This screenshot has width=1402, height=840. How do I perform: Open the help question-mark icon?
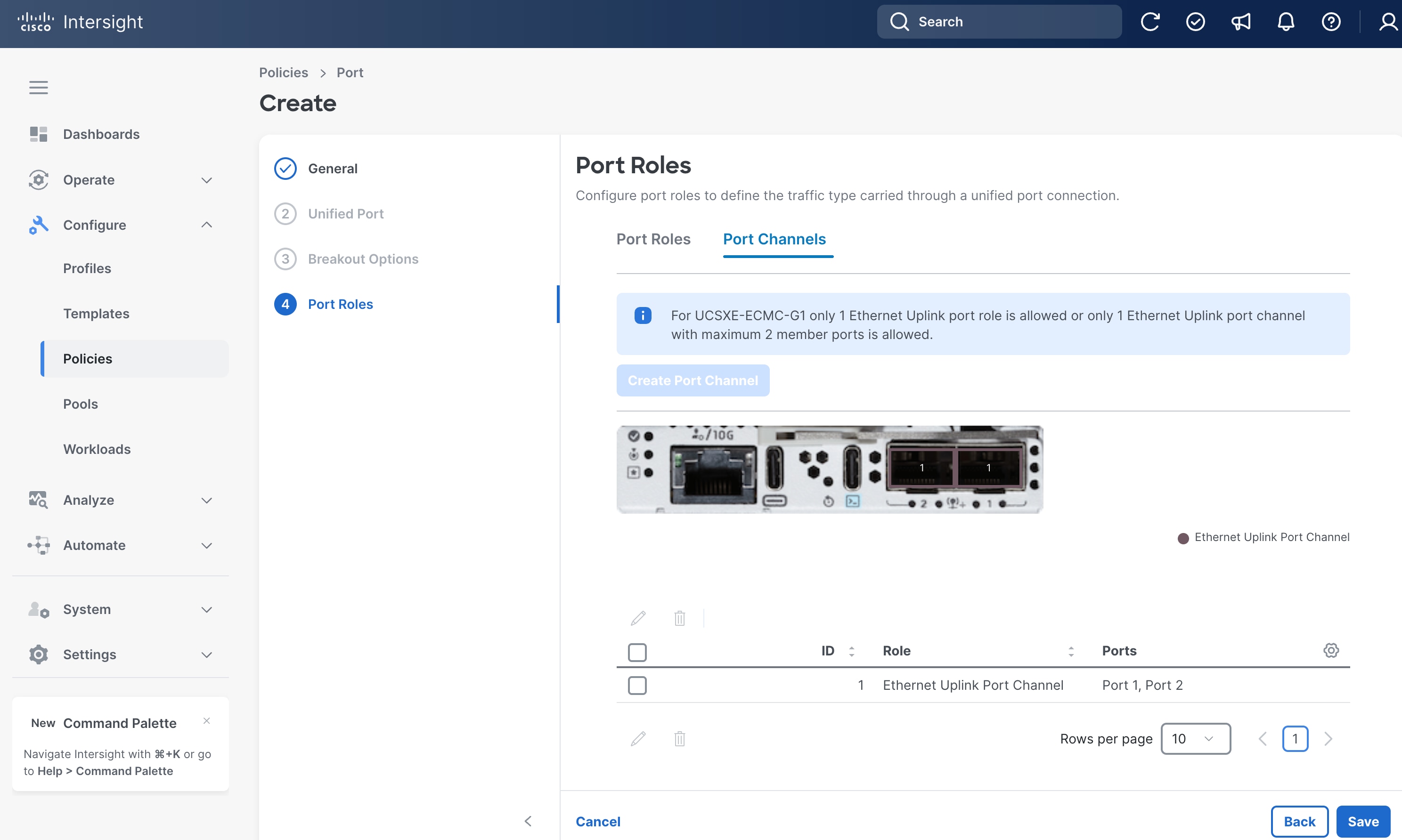[x=1331, y=22]
